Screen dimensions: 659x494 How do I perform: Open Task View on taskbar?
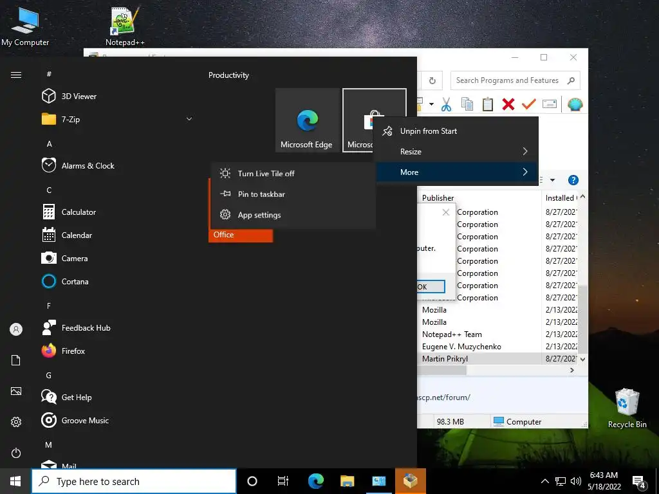[x=283, y=481]
